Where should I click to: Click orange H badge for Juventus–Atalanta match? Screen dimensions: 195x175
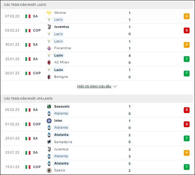tap(187, 153)
